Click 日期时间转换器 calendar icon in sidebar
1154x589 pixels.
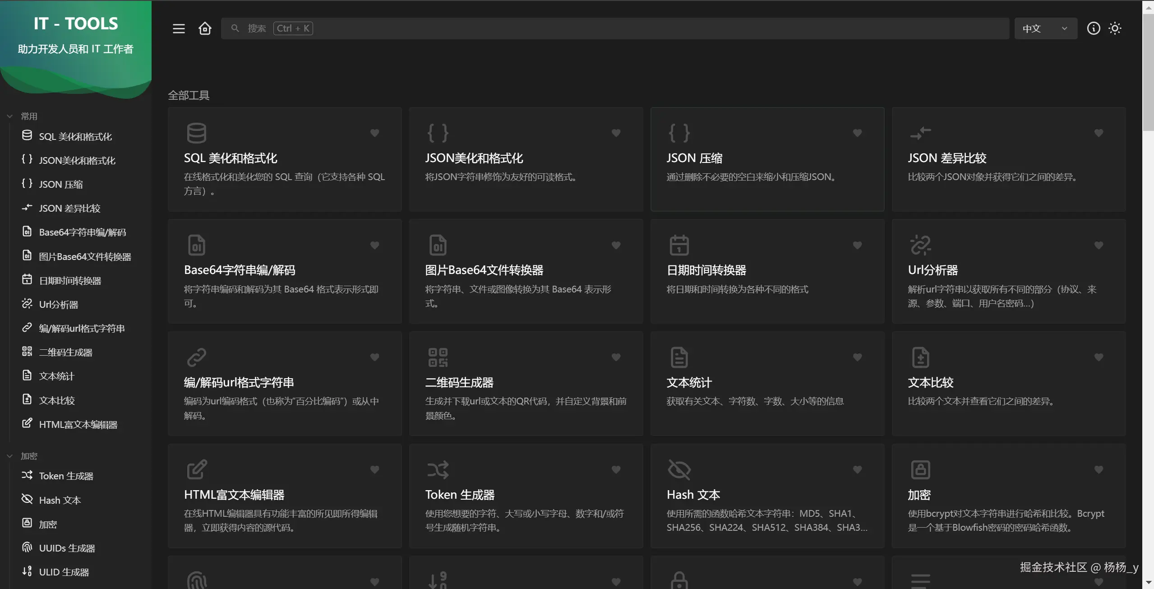coord(27,280)
